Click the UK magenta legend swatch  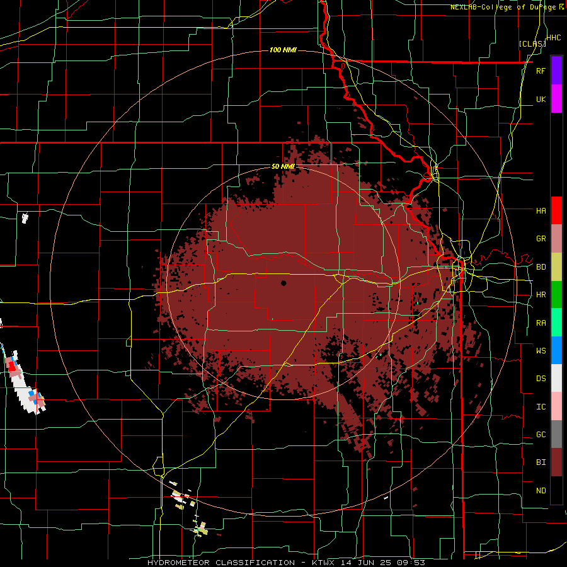[556, 99]
